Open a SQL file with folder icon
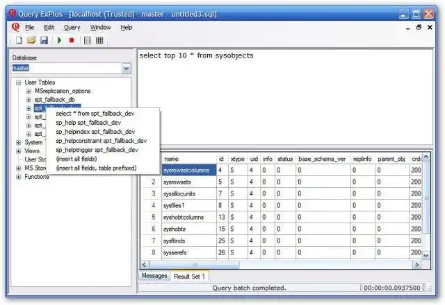 [31, 40]
